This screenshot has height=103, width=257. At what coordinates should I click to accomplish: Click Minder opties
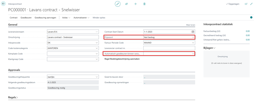[x=99, y=17]
